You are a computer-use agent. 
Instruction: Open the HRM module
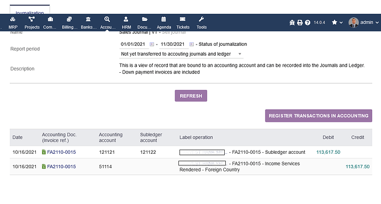tap(126, 23)
